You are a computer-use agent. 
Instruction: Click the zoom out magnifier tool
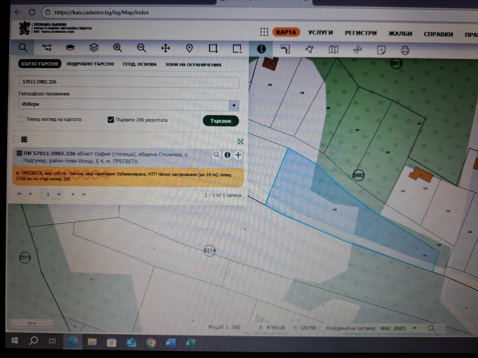(141, 48)
